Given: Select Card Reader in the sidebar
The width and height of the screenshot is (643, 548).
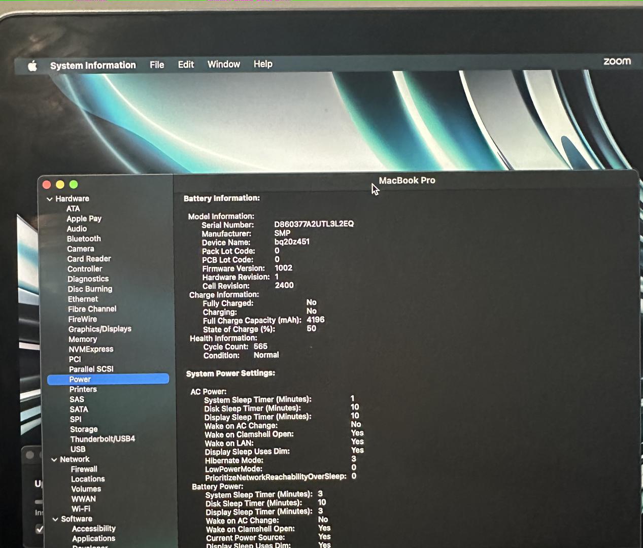Looking at the screenshot, I should click(x=89, y=259).
